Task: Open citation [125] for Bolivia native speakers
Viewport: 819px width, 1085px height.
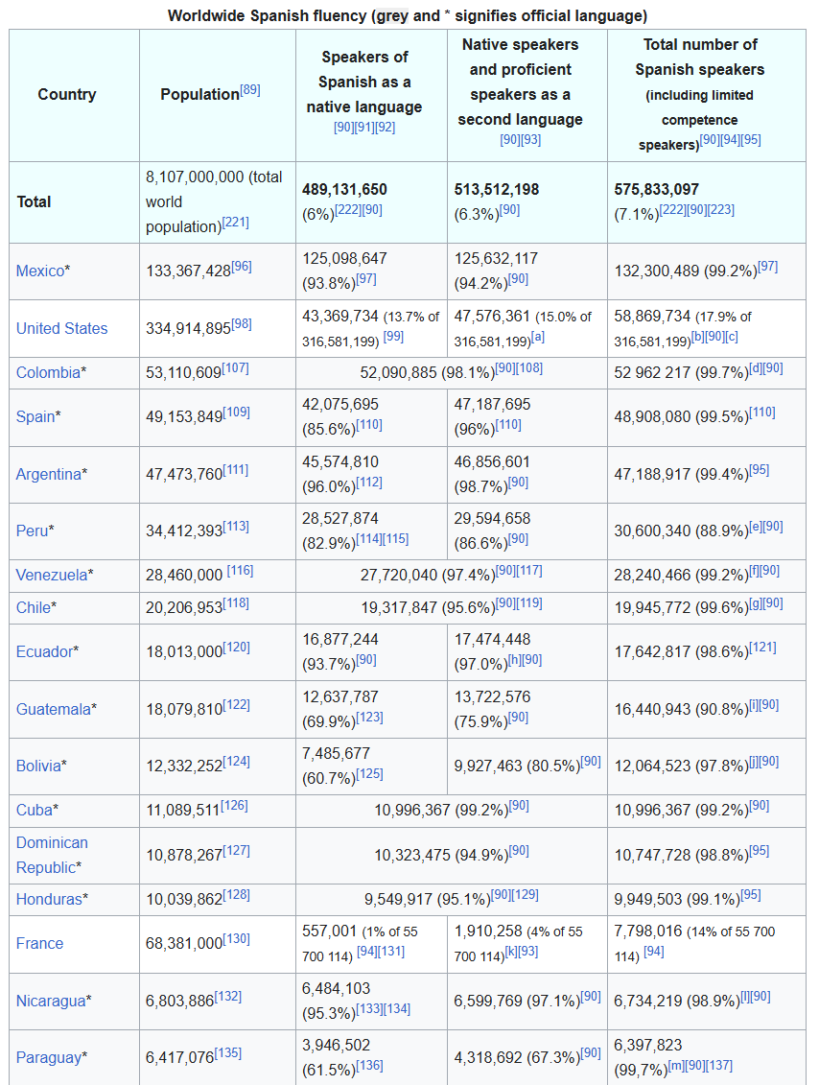Action: tap(369, 774)
